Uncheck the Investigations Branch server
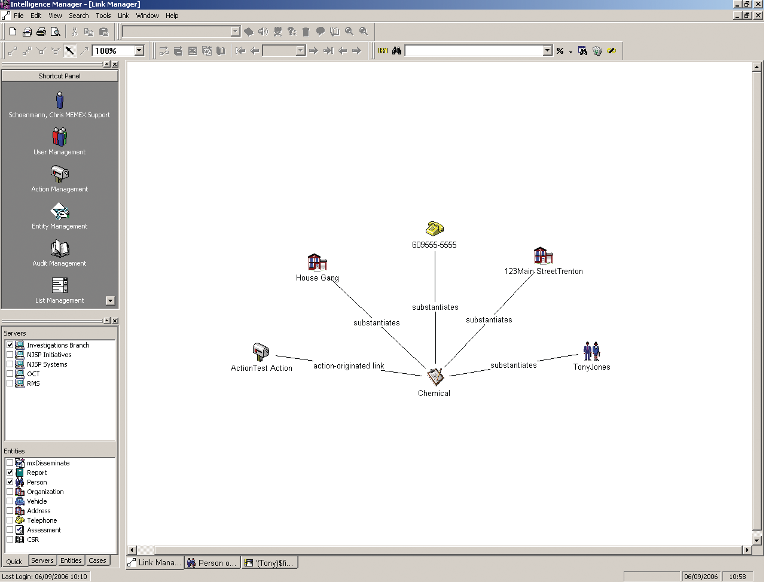The height and width of the screenshot is (582, 766). pyautogui.click(x=9, y=345)
